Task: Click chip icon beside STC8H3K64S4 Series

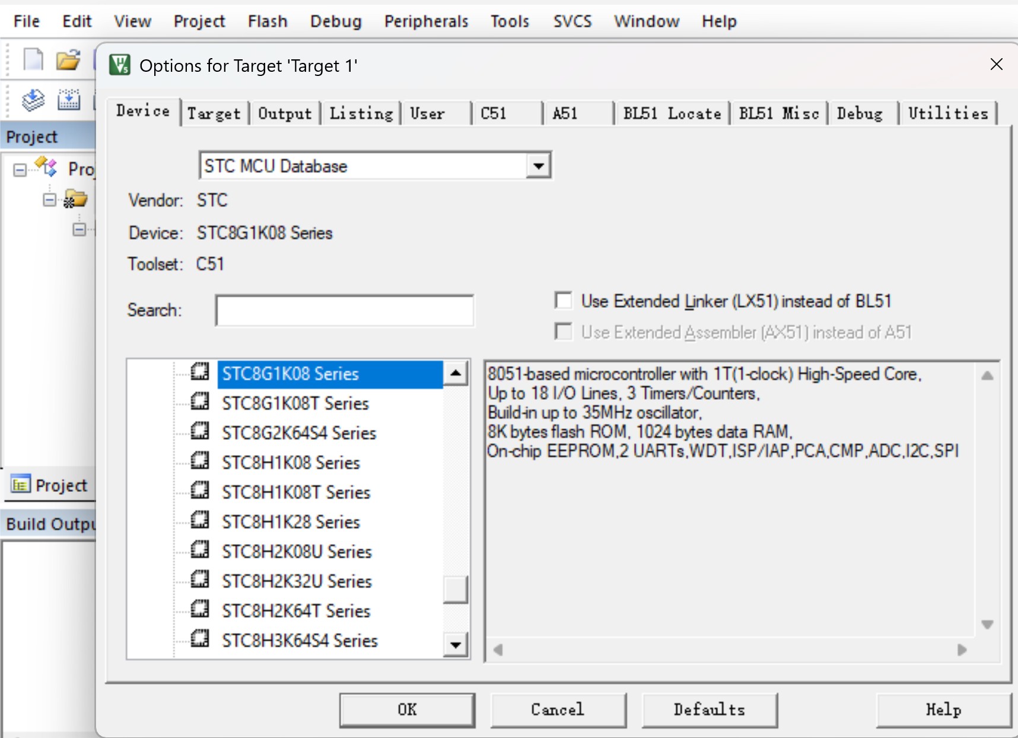Action: 200,639
